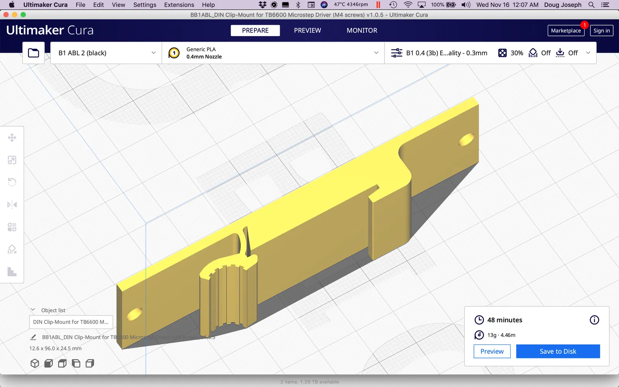
Task: Open the Marketplace
Action: [566, 31]
